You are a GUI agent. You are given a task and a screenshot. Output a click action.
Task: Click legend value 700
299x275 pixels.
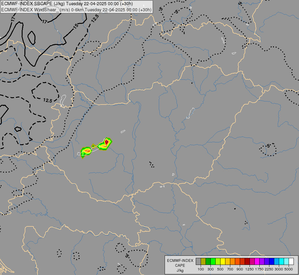click(x=230, y=269)
